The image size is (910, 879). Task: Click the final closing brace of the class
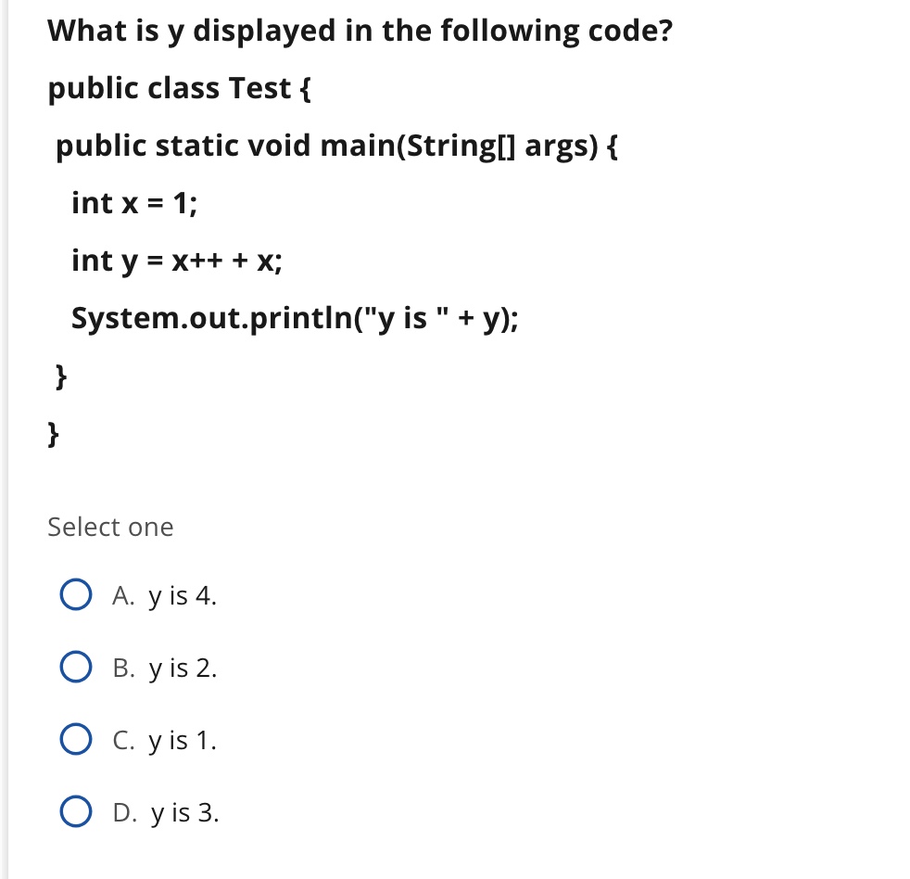click(52, 433)
